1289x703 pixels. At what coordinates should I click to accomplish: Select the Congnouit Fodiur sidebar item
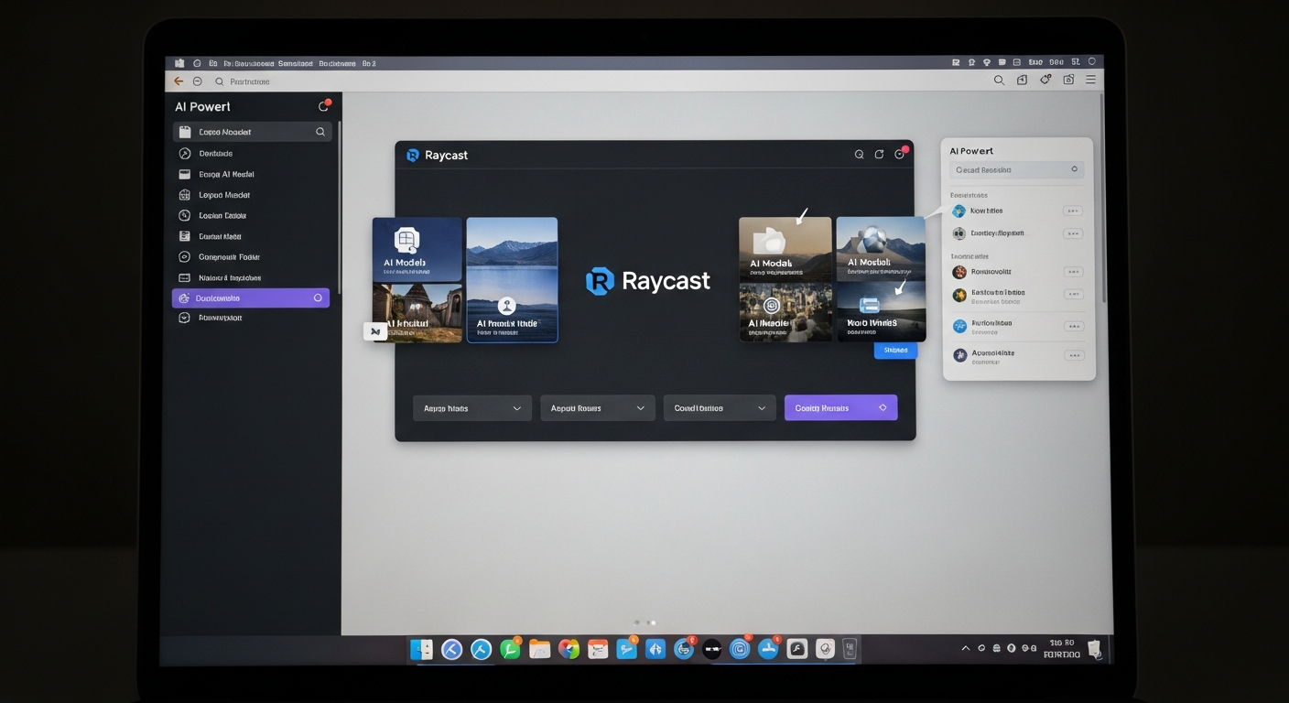click(x=229, y=257)
